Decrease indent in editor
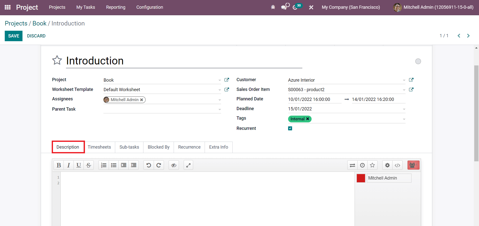This screenshot has height=226, width=479. pyautogui.click(x=134, y=165)
